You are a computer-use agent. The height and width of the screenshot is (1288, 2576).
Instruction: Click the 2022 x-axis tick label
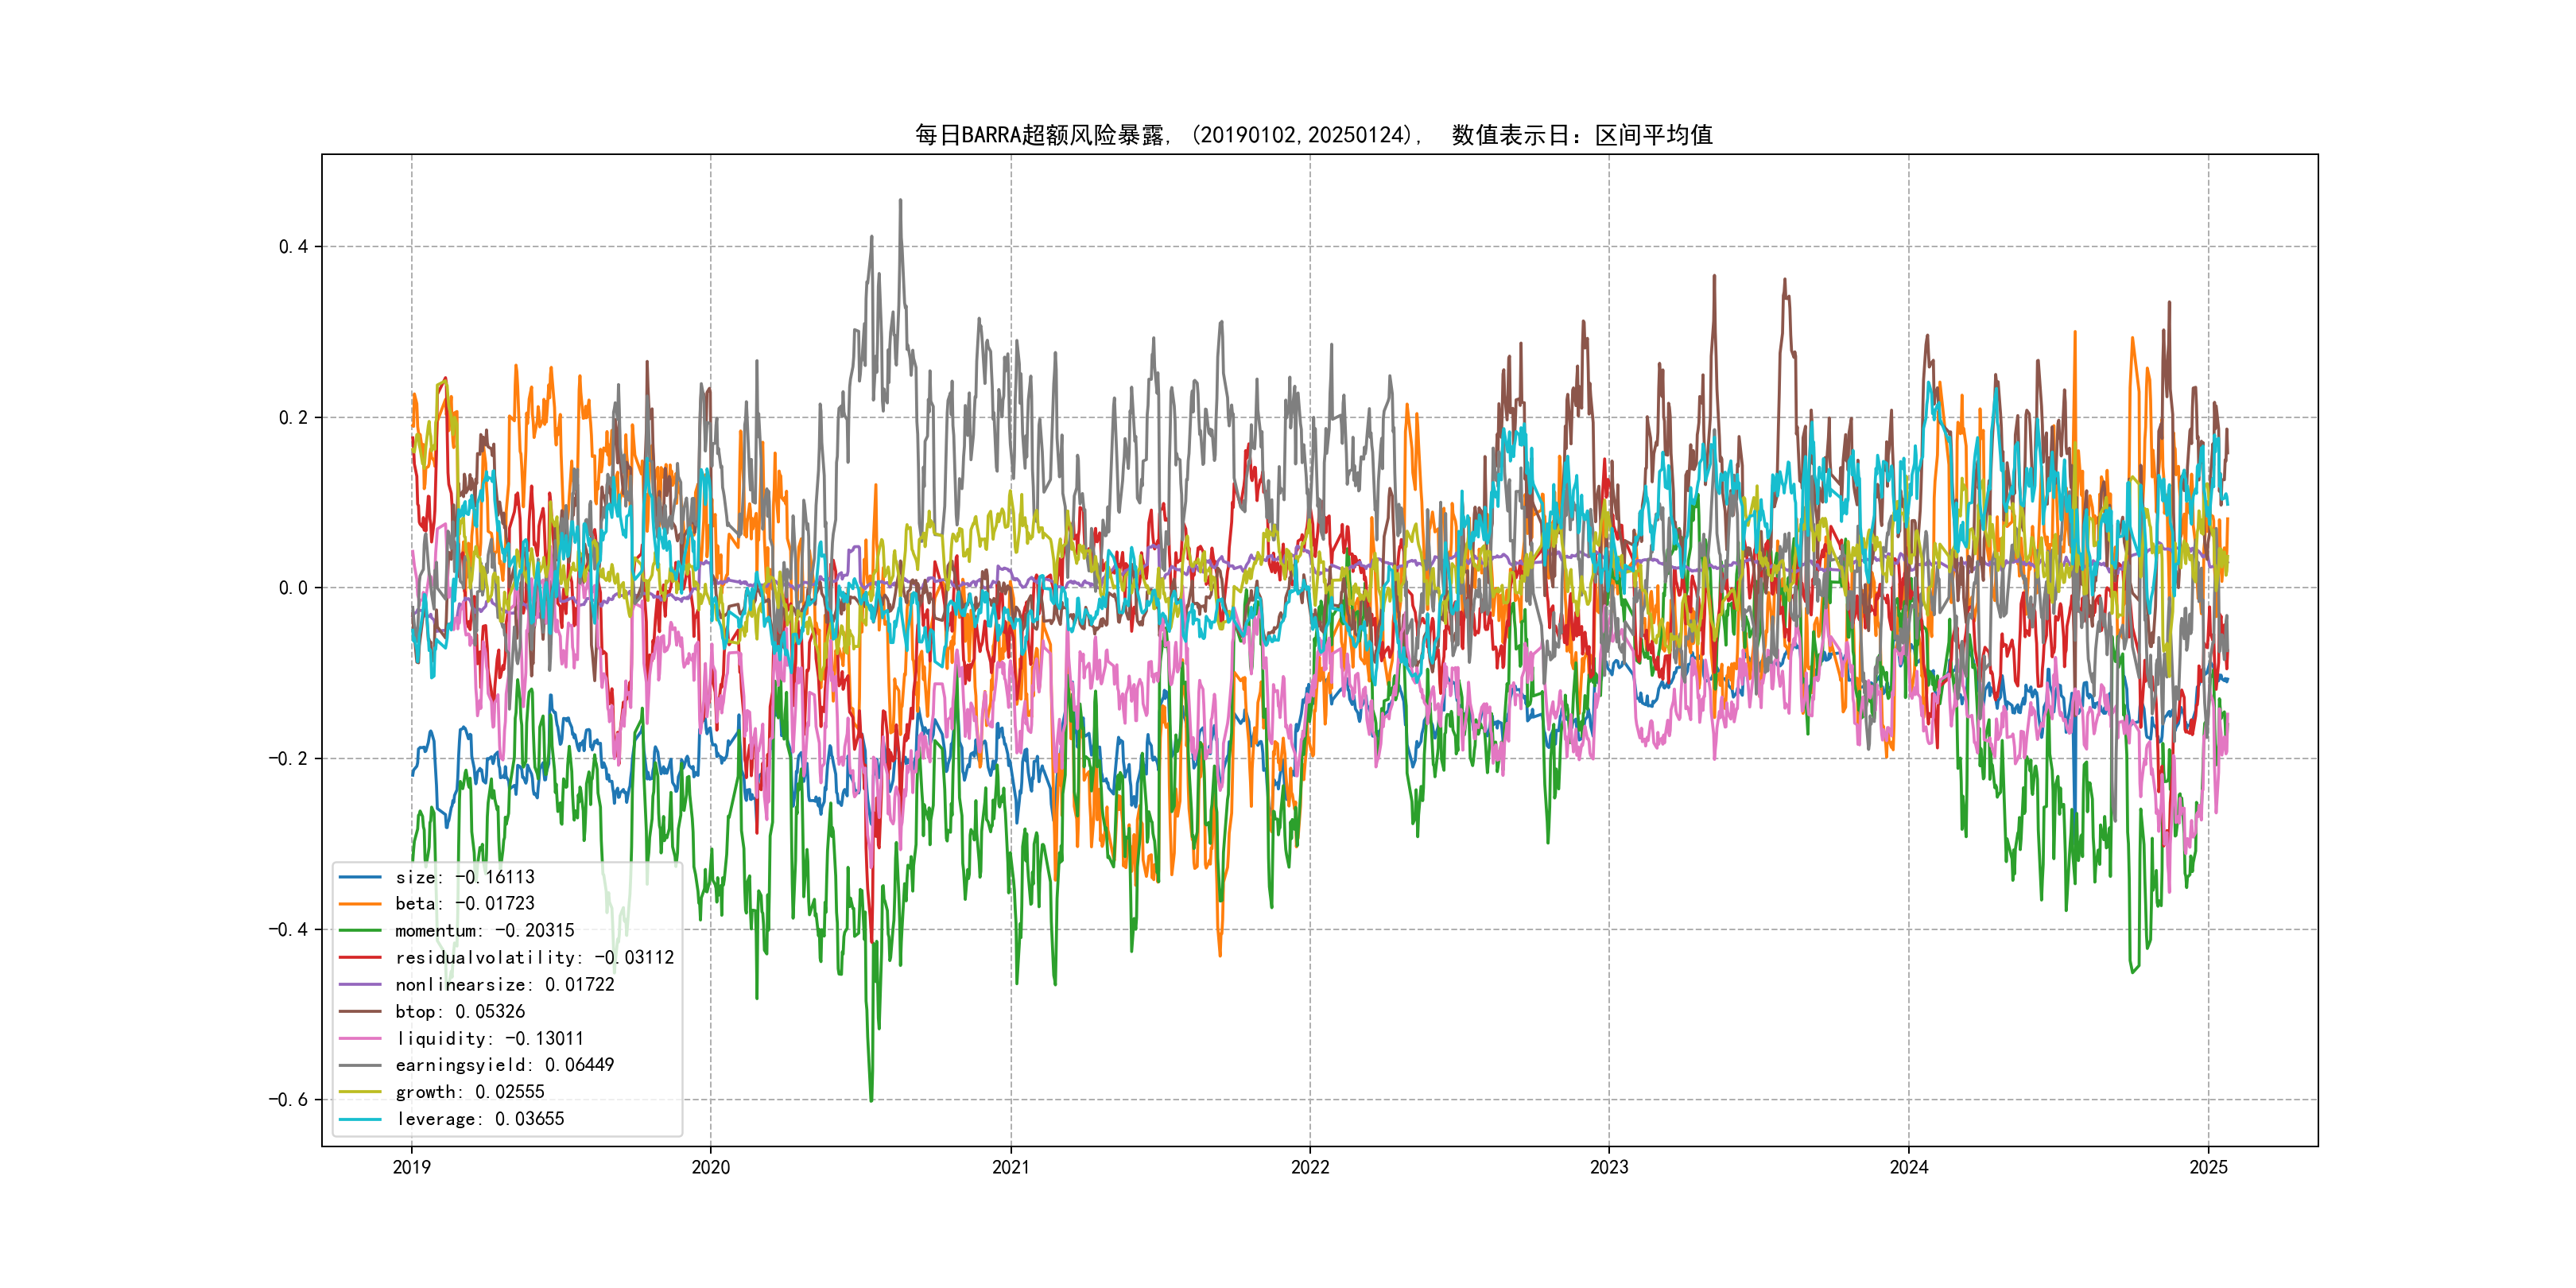coord(1310,1167)
